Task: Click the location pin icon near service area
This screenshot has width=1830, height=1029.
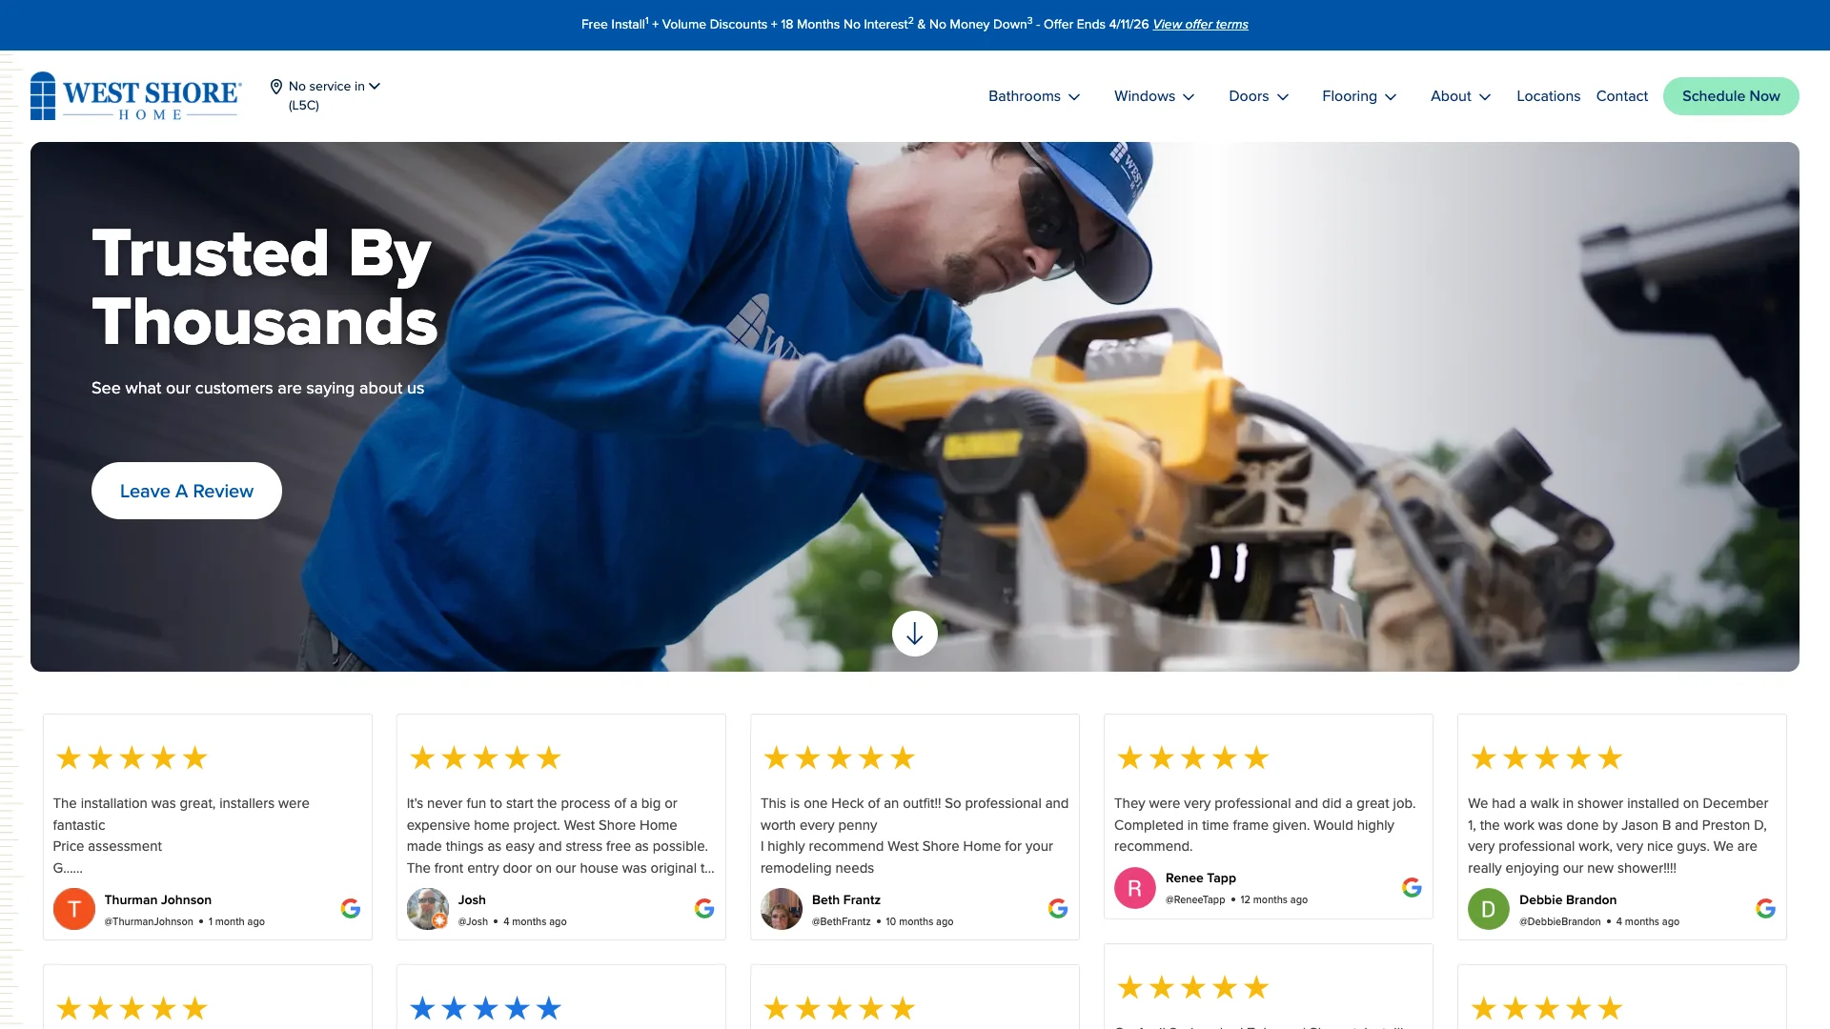Action: (x=275, y=86)
